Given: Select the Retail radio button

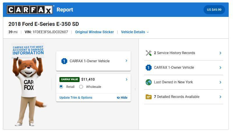Looking at the screenshot, I should click(61, 87).
